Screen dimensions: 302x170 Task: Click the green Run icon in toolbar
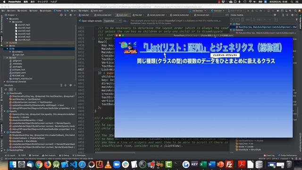point(248,11)
